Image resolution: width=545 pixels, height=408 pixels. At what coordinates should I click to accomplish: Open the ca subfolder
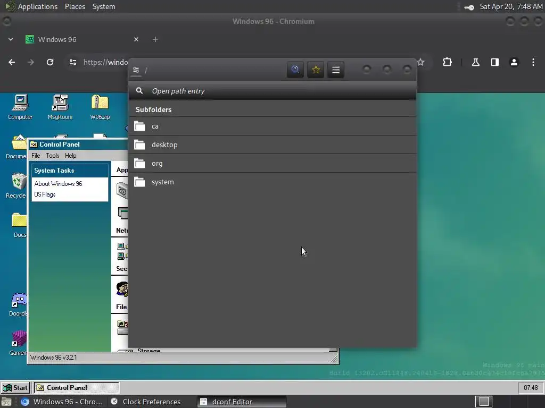click(272, 126)
